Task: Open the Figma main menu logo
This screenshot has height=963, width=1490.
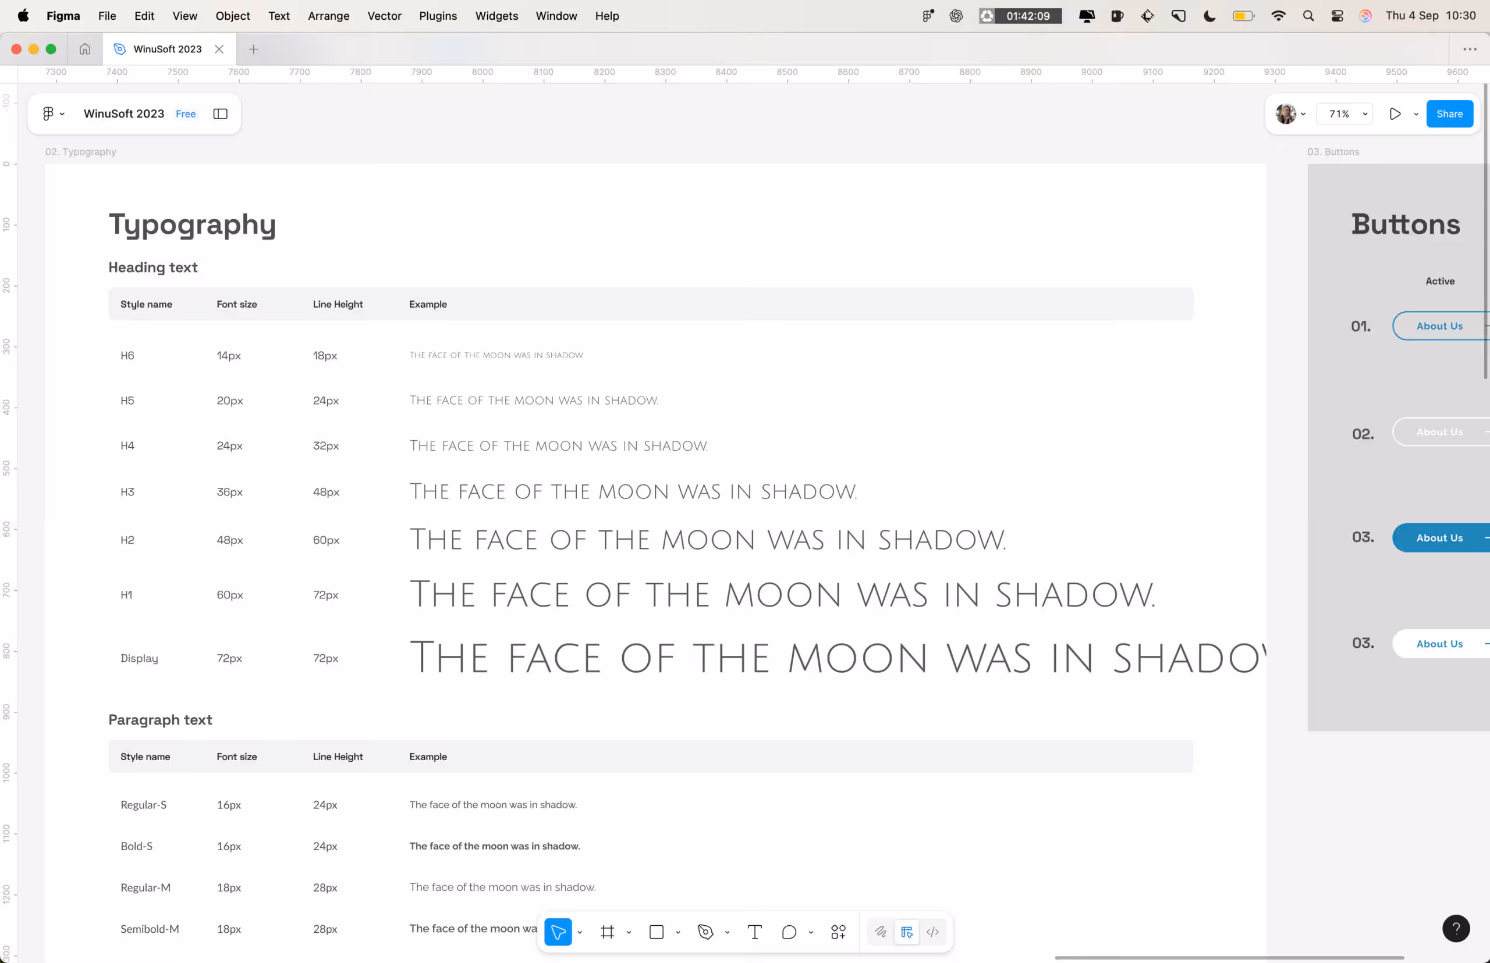Action: point(48,113)
